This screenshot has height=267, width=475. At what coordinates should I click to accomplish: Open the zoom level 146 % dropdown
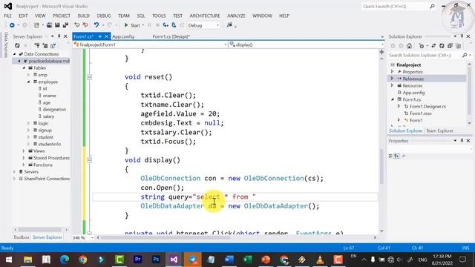[92, 238]
